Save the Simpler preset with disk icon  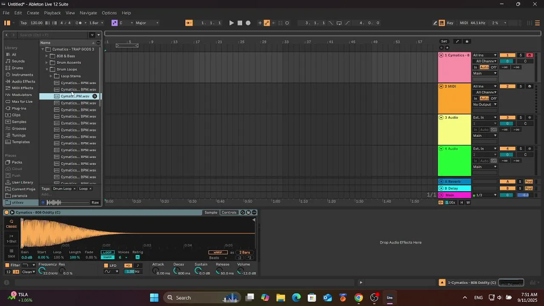pyautogui.click(x=249, y=212)
